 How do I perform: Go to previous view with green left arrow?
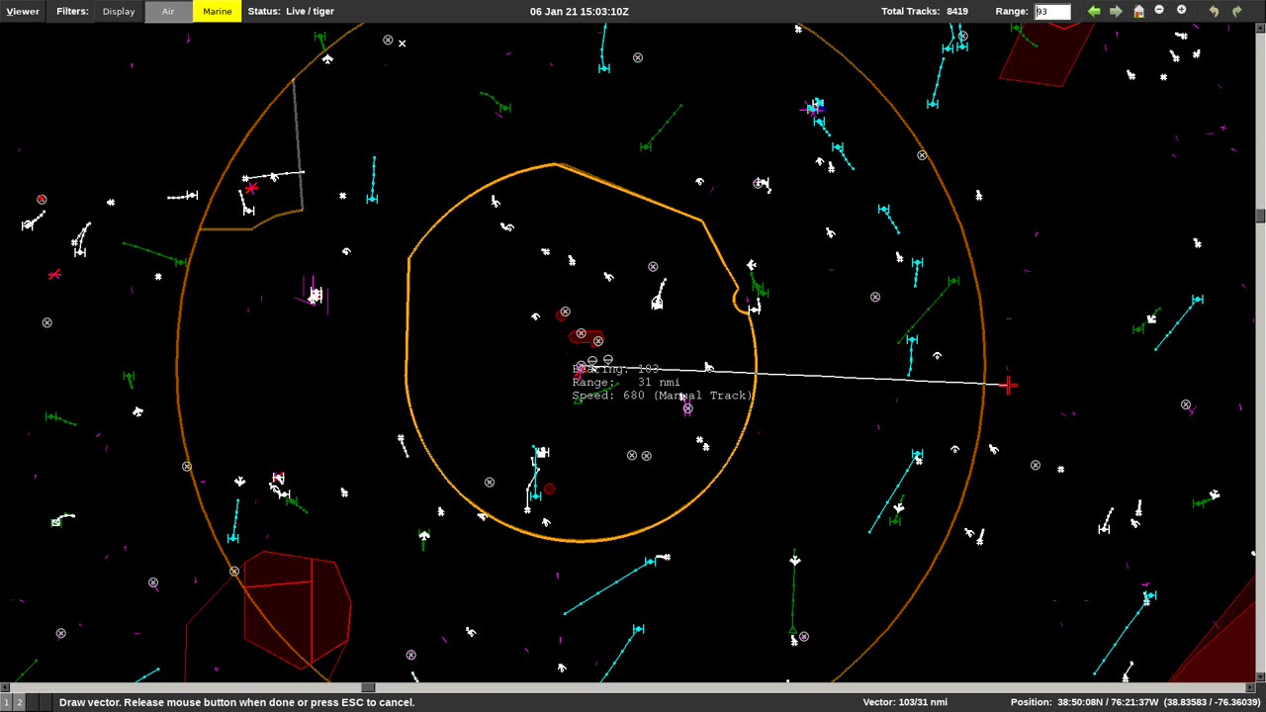tap(1094, 11)
